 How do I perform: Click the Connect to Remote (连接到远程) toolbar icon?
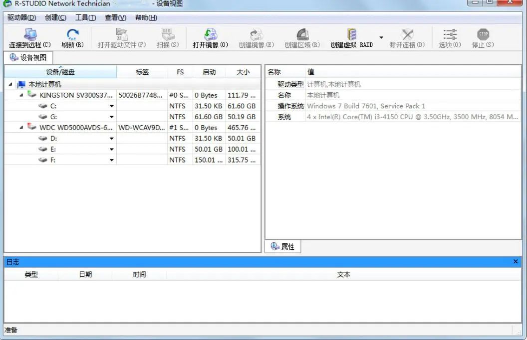pyautogui.click(x=30, y=34)
